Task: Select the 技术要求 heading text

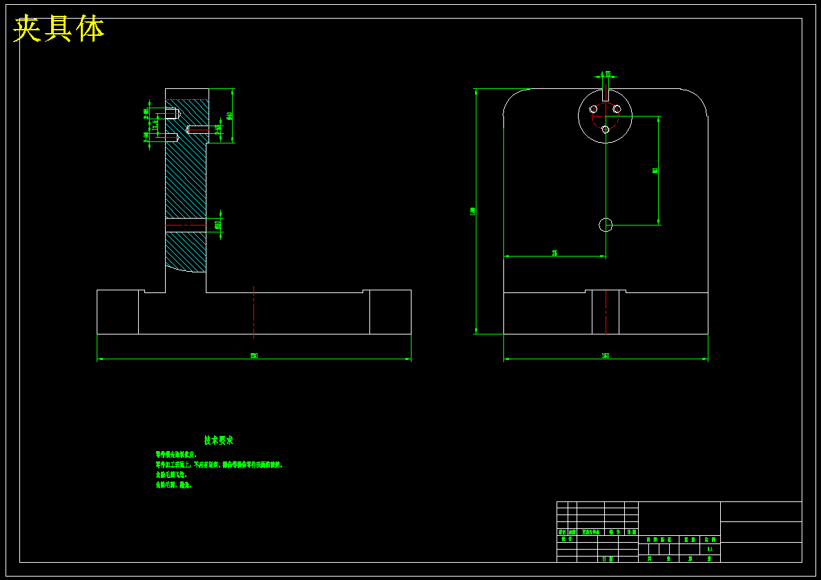Action: (x=219, y=441)
